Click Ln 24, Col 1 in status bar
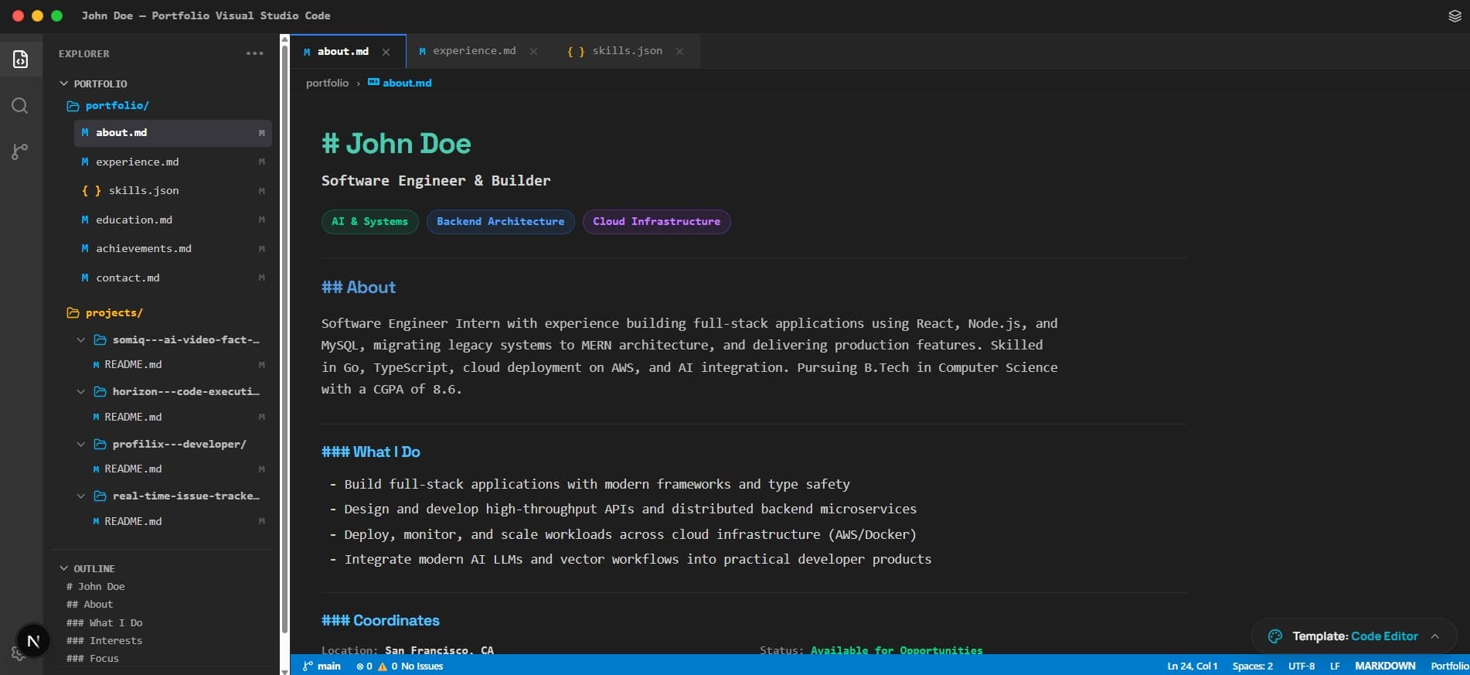The image size is (1470, 675). pos(1192,666)
